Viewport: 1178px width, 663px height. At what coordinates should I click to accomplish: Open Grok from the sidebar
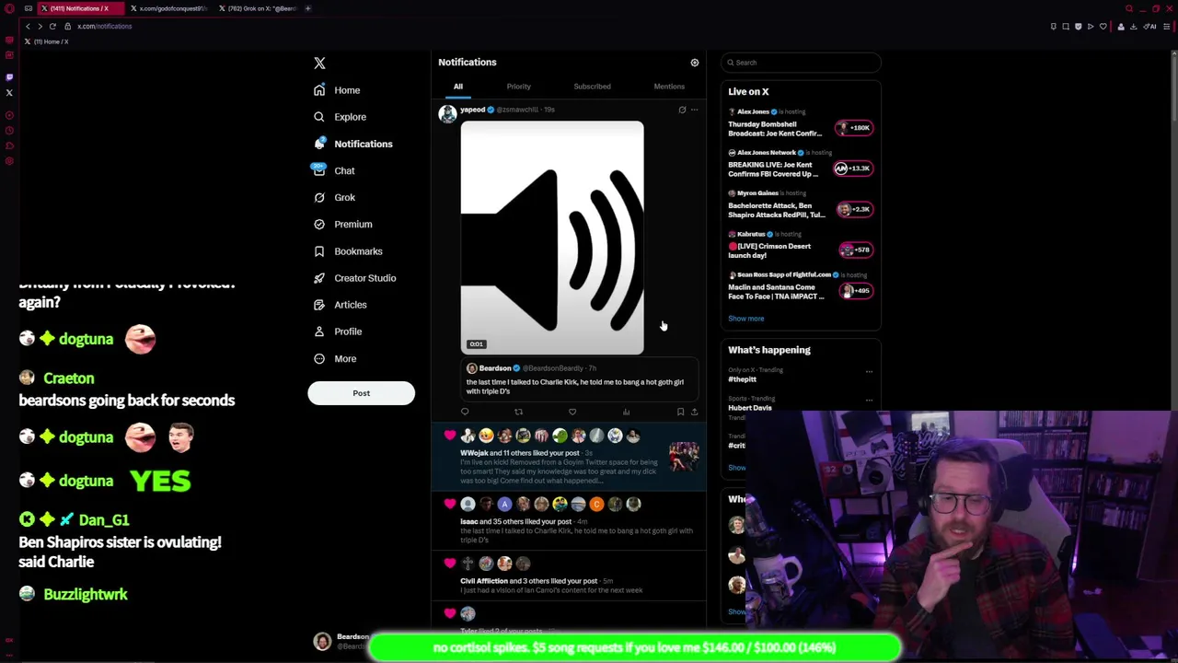[334, 197]
